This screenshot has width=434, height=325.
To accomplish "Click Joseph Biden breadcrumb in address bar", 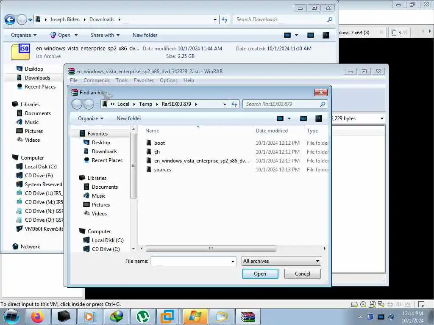I will pyautogui.click(x=65, y=19).
